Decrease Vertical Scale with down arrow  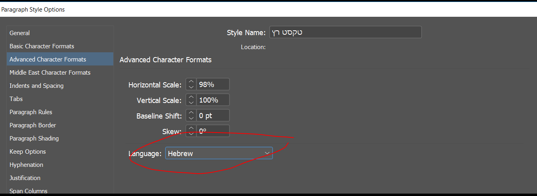(191, 103)
